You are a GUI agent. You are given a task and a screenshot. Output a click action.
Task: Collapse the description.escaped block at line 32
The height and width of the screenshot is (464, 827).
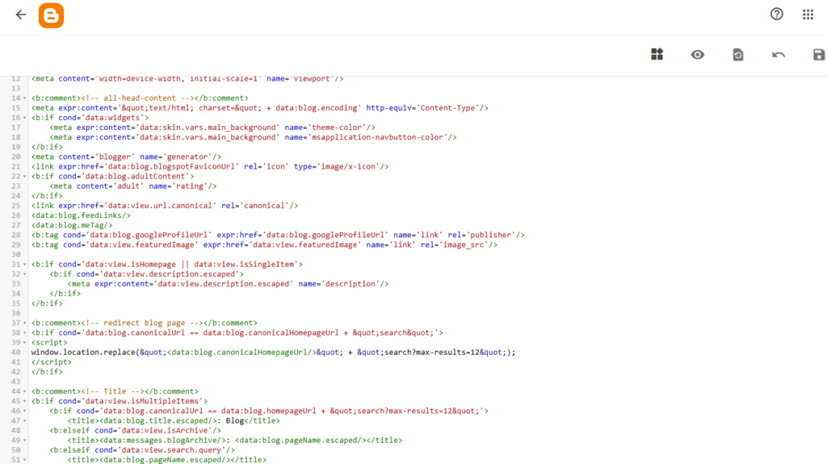25,274
